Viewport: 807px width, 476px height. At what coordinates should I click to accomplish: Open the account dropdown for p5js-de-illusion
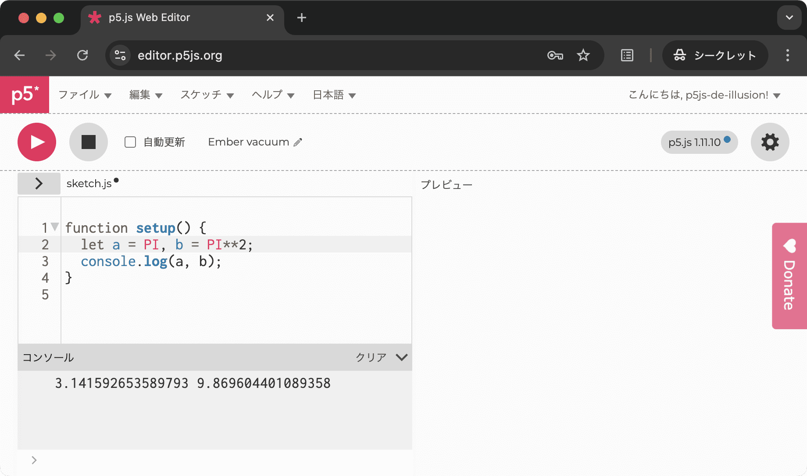tap(704, 95)
